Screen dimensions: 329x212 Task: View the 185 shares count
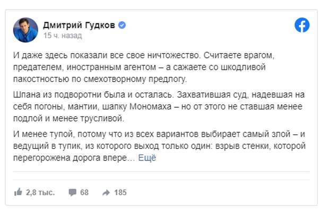[120, 192]
